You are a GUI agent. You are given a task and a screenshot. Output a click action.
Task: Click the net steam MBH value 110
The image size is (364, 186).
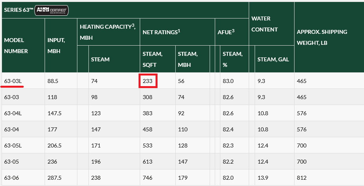pos(183,129)
